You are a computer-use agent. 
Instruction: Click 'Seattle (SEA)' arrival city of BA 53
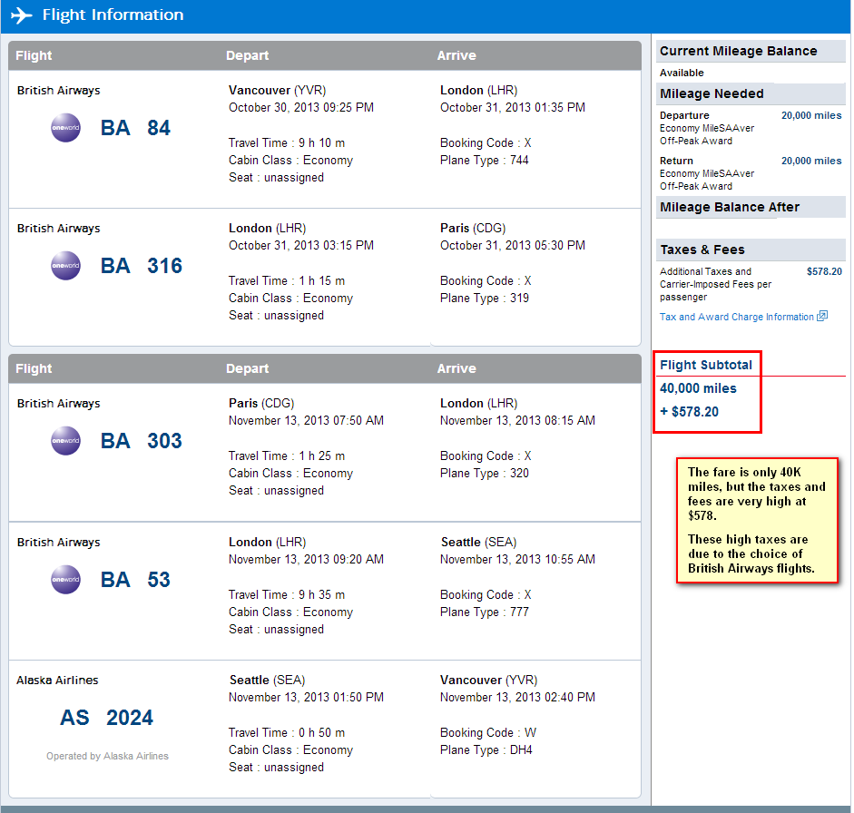[x=478, y=543]
